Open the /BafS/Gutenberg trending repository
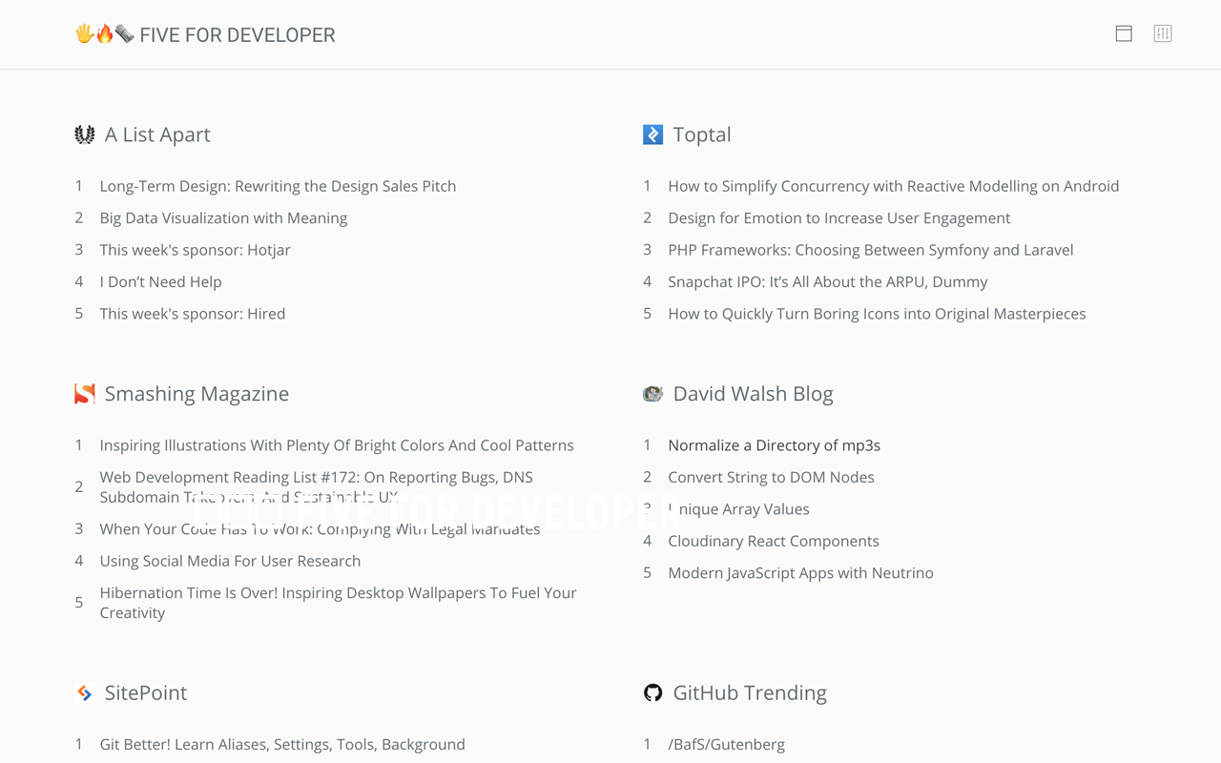This screenshot has height=763, width=1221. [x=726, y=744]
